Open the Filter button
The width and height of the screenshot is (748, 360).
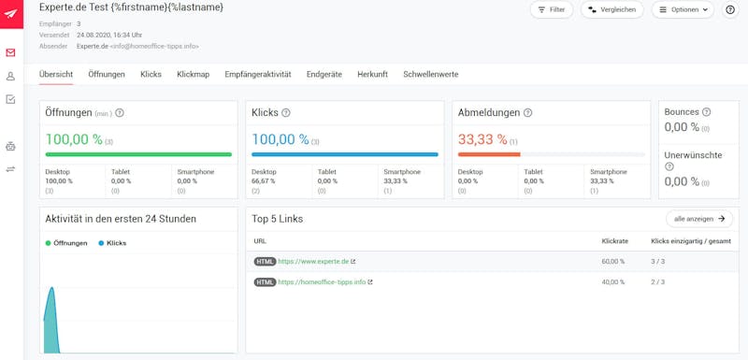point(552,9)
